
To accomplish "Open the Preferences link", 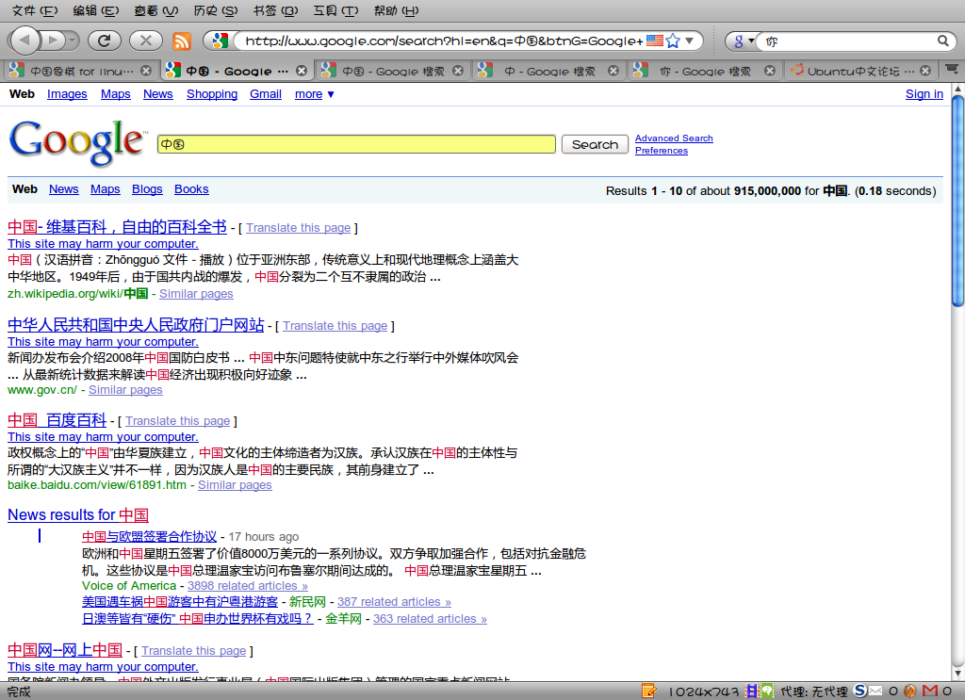I will (x=662, y=151).
